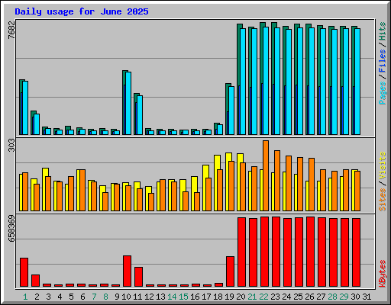This screenshot has height=305, width=391.
Task: Select day label '4' on the axis
Action: pos(60,297)
